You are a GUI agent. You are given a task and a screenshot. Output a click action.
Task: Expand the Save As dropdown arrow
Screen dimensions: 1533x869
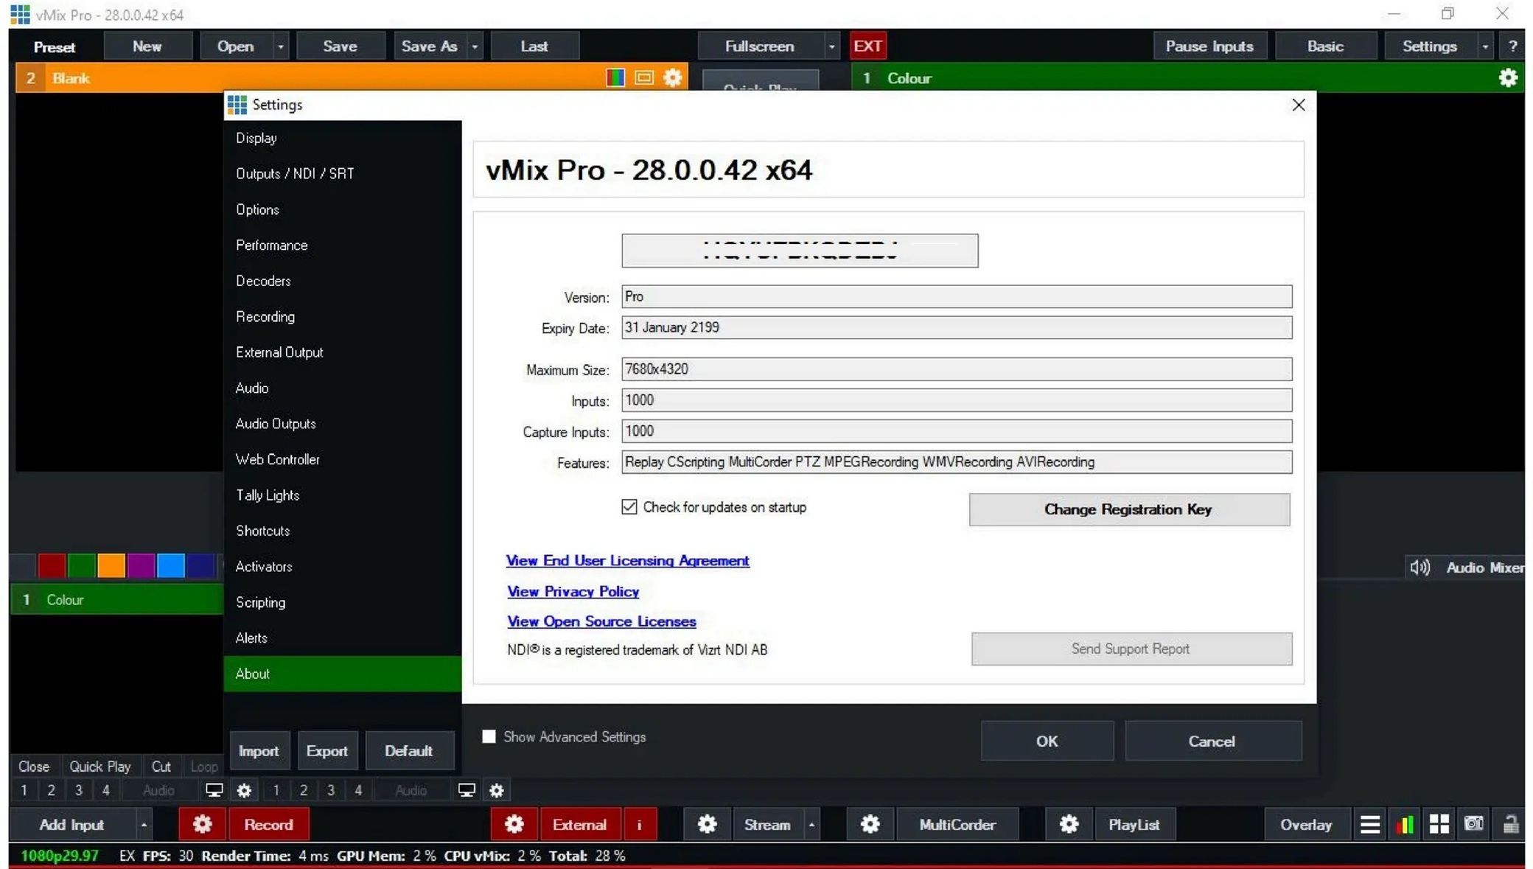point(475,46)
